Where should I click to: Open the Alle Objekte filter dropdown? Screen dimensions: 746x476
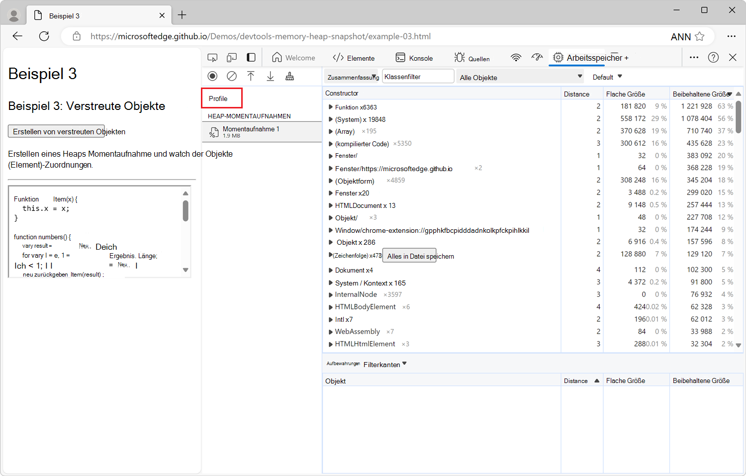click(x=520, y=77)
